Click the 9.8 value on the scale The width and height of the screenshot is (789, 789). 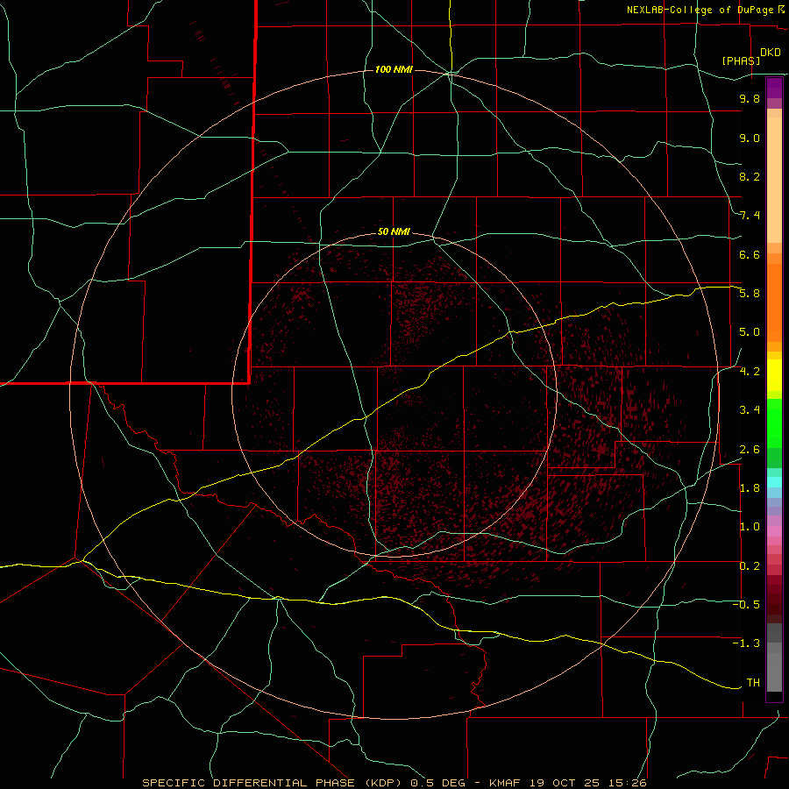coord(749,99)
